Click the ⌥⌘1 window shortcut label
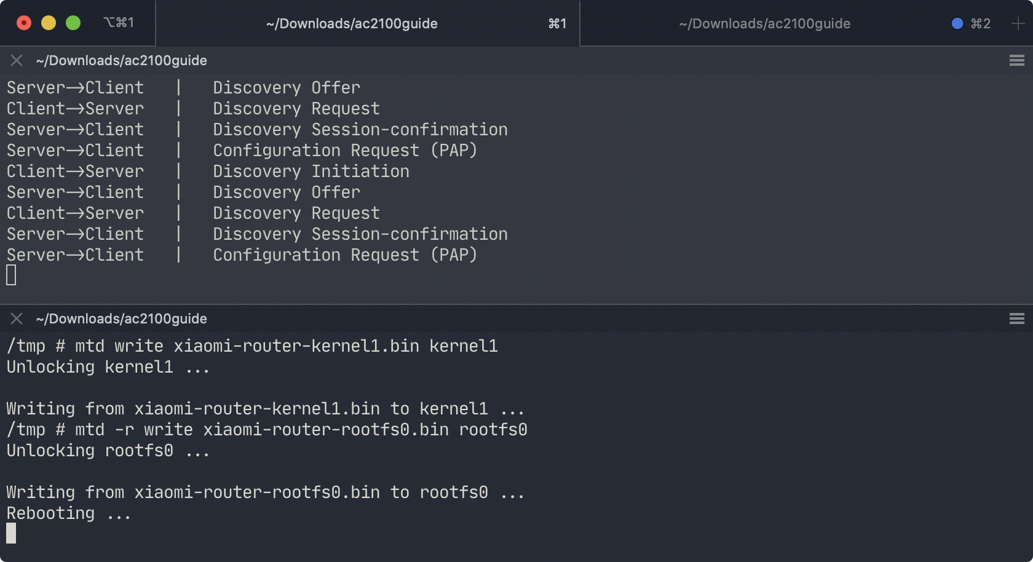 click(119, 23)
